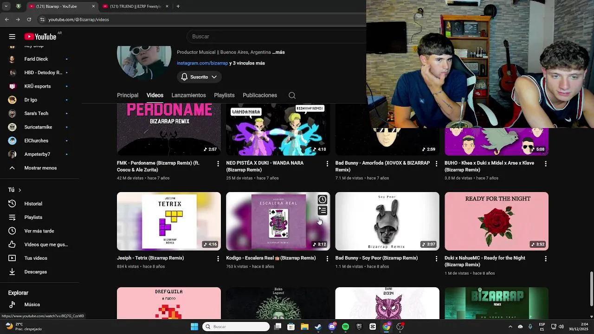The image size is (594, 334).
Task: Show hidden system tray icons chevron
Action: (510, 327)
